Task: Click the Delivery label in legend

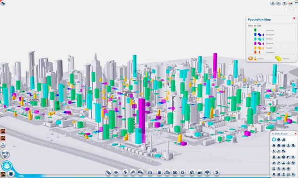Action: click(x=285, y=59)
